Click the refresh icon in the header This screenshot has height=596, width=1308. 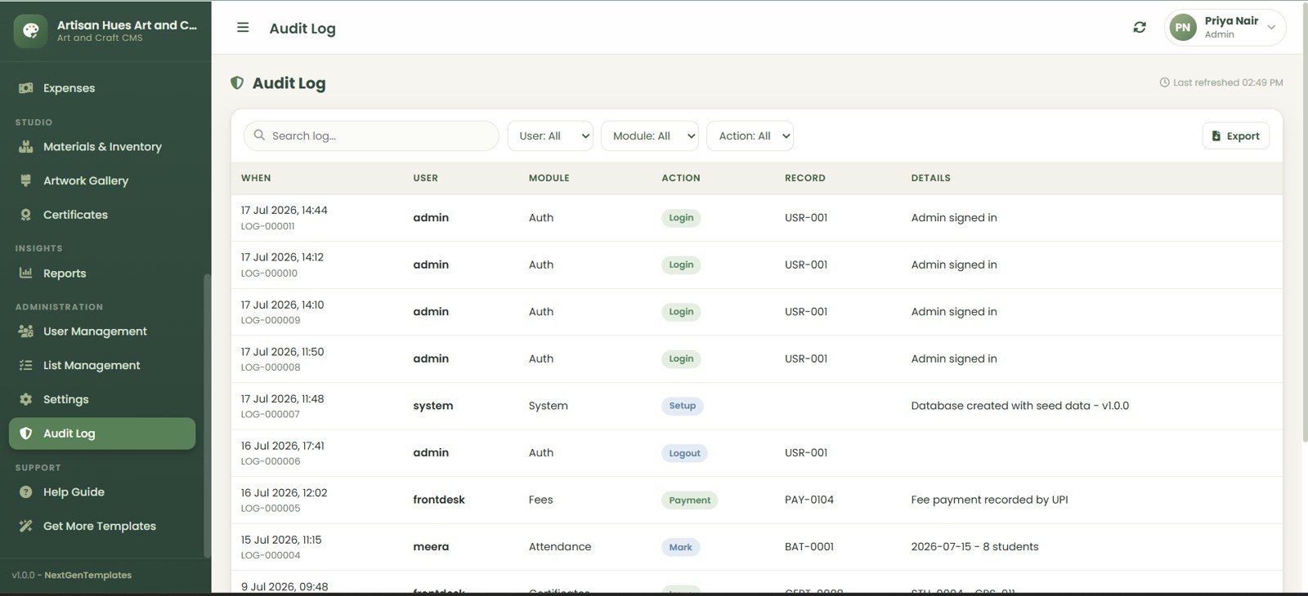[1140, 28]
